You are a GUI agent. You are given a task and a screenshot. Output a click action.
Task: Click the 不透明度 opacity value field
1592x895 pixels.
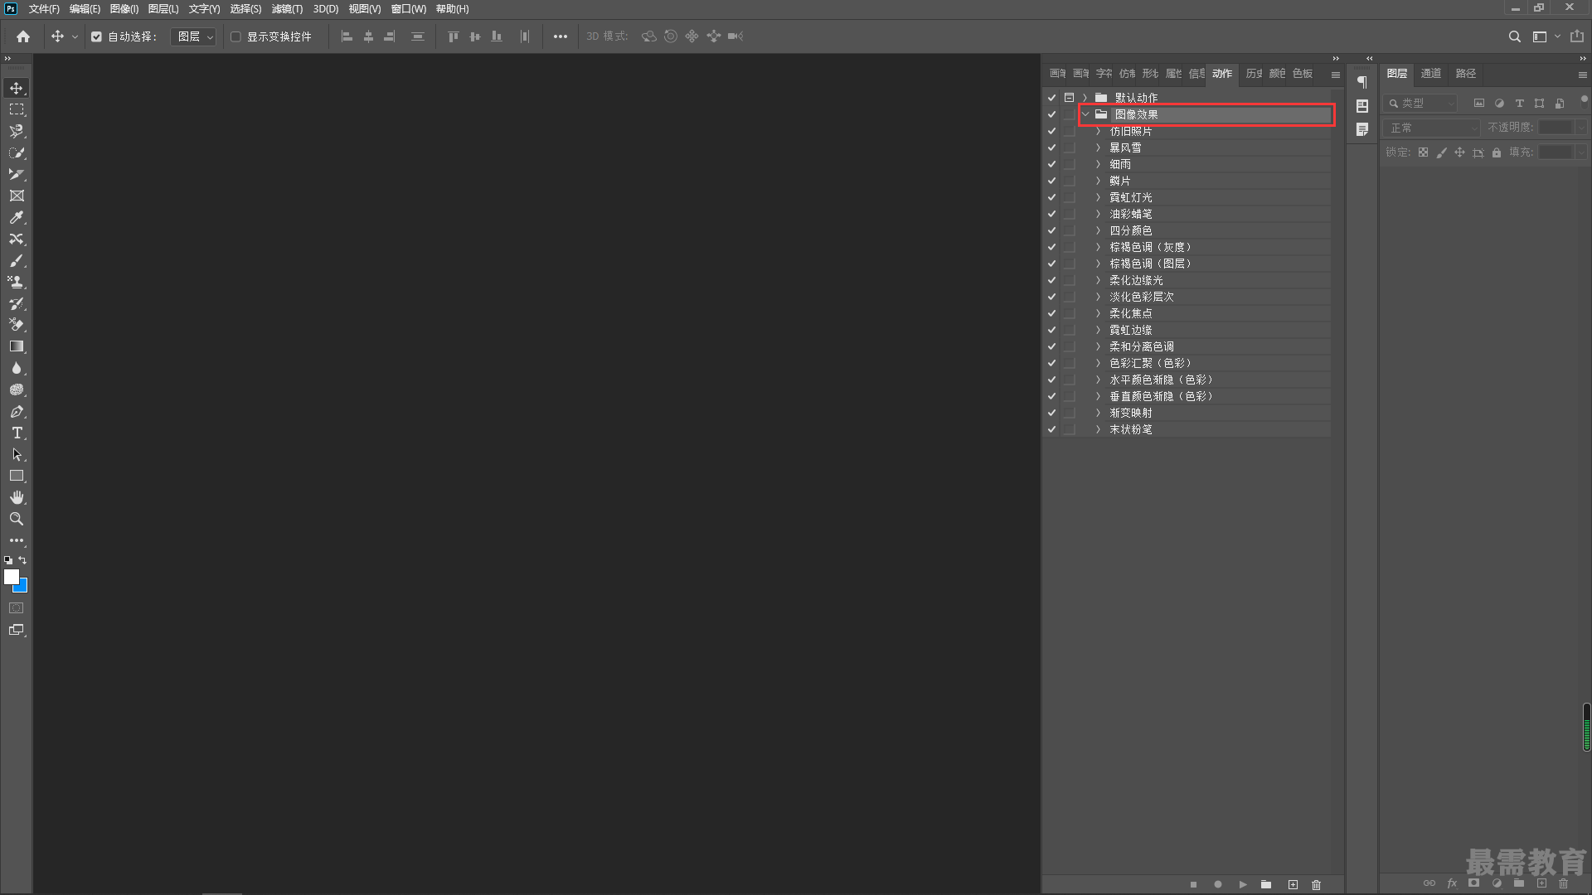pyautogui.click(x=1556, y=128)
